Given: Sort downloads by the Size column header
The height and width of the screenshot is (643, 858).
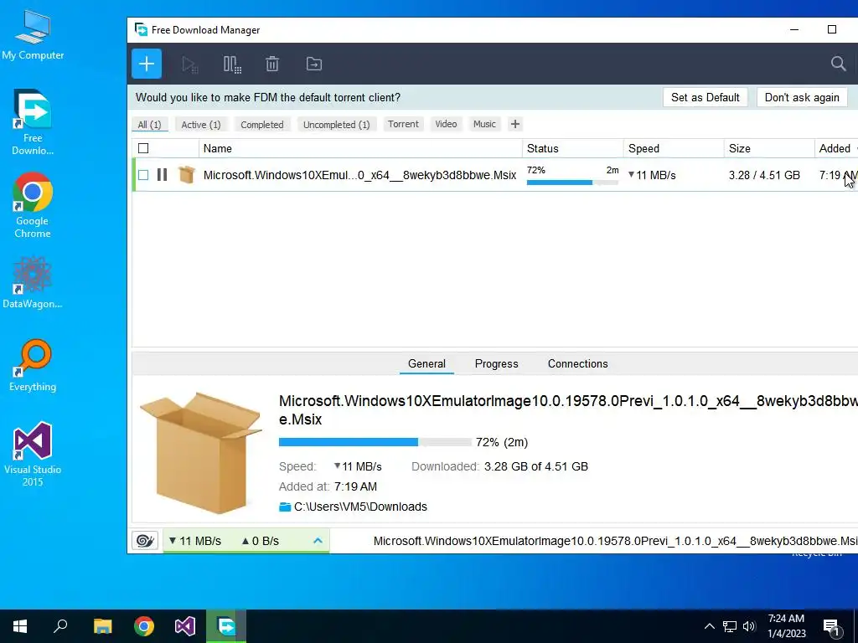Looking at the screenshot, I should coord(769,148).
